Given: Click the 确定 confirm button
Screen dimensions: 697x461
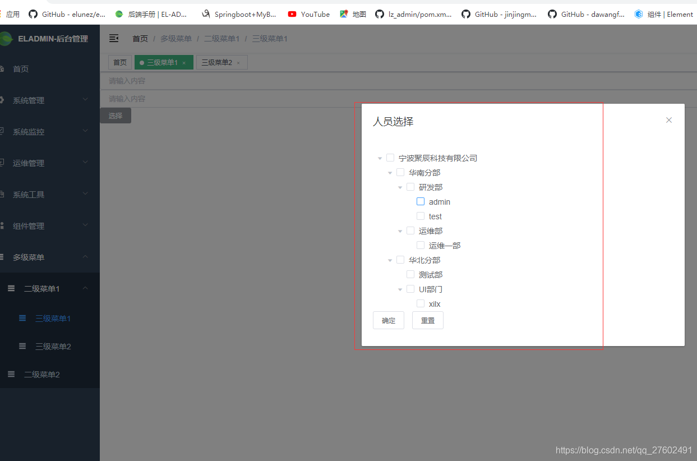Looking at the screenshot, I should click(389, 320).
